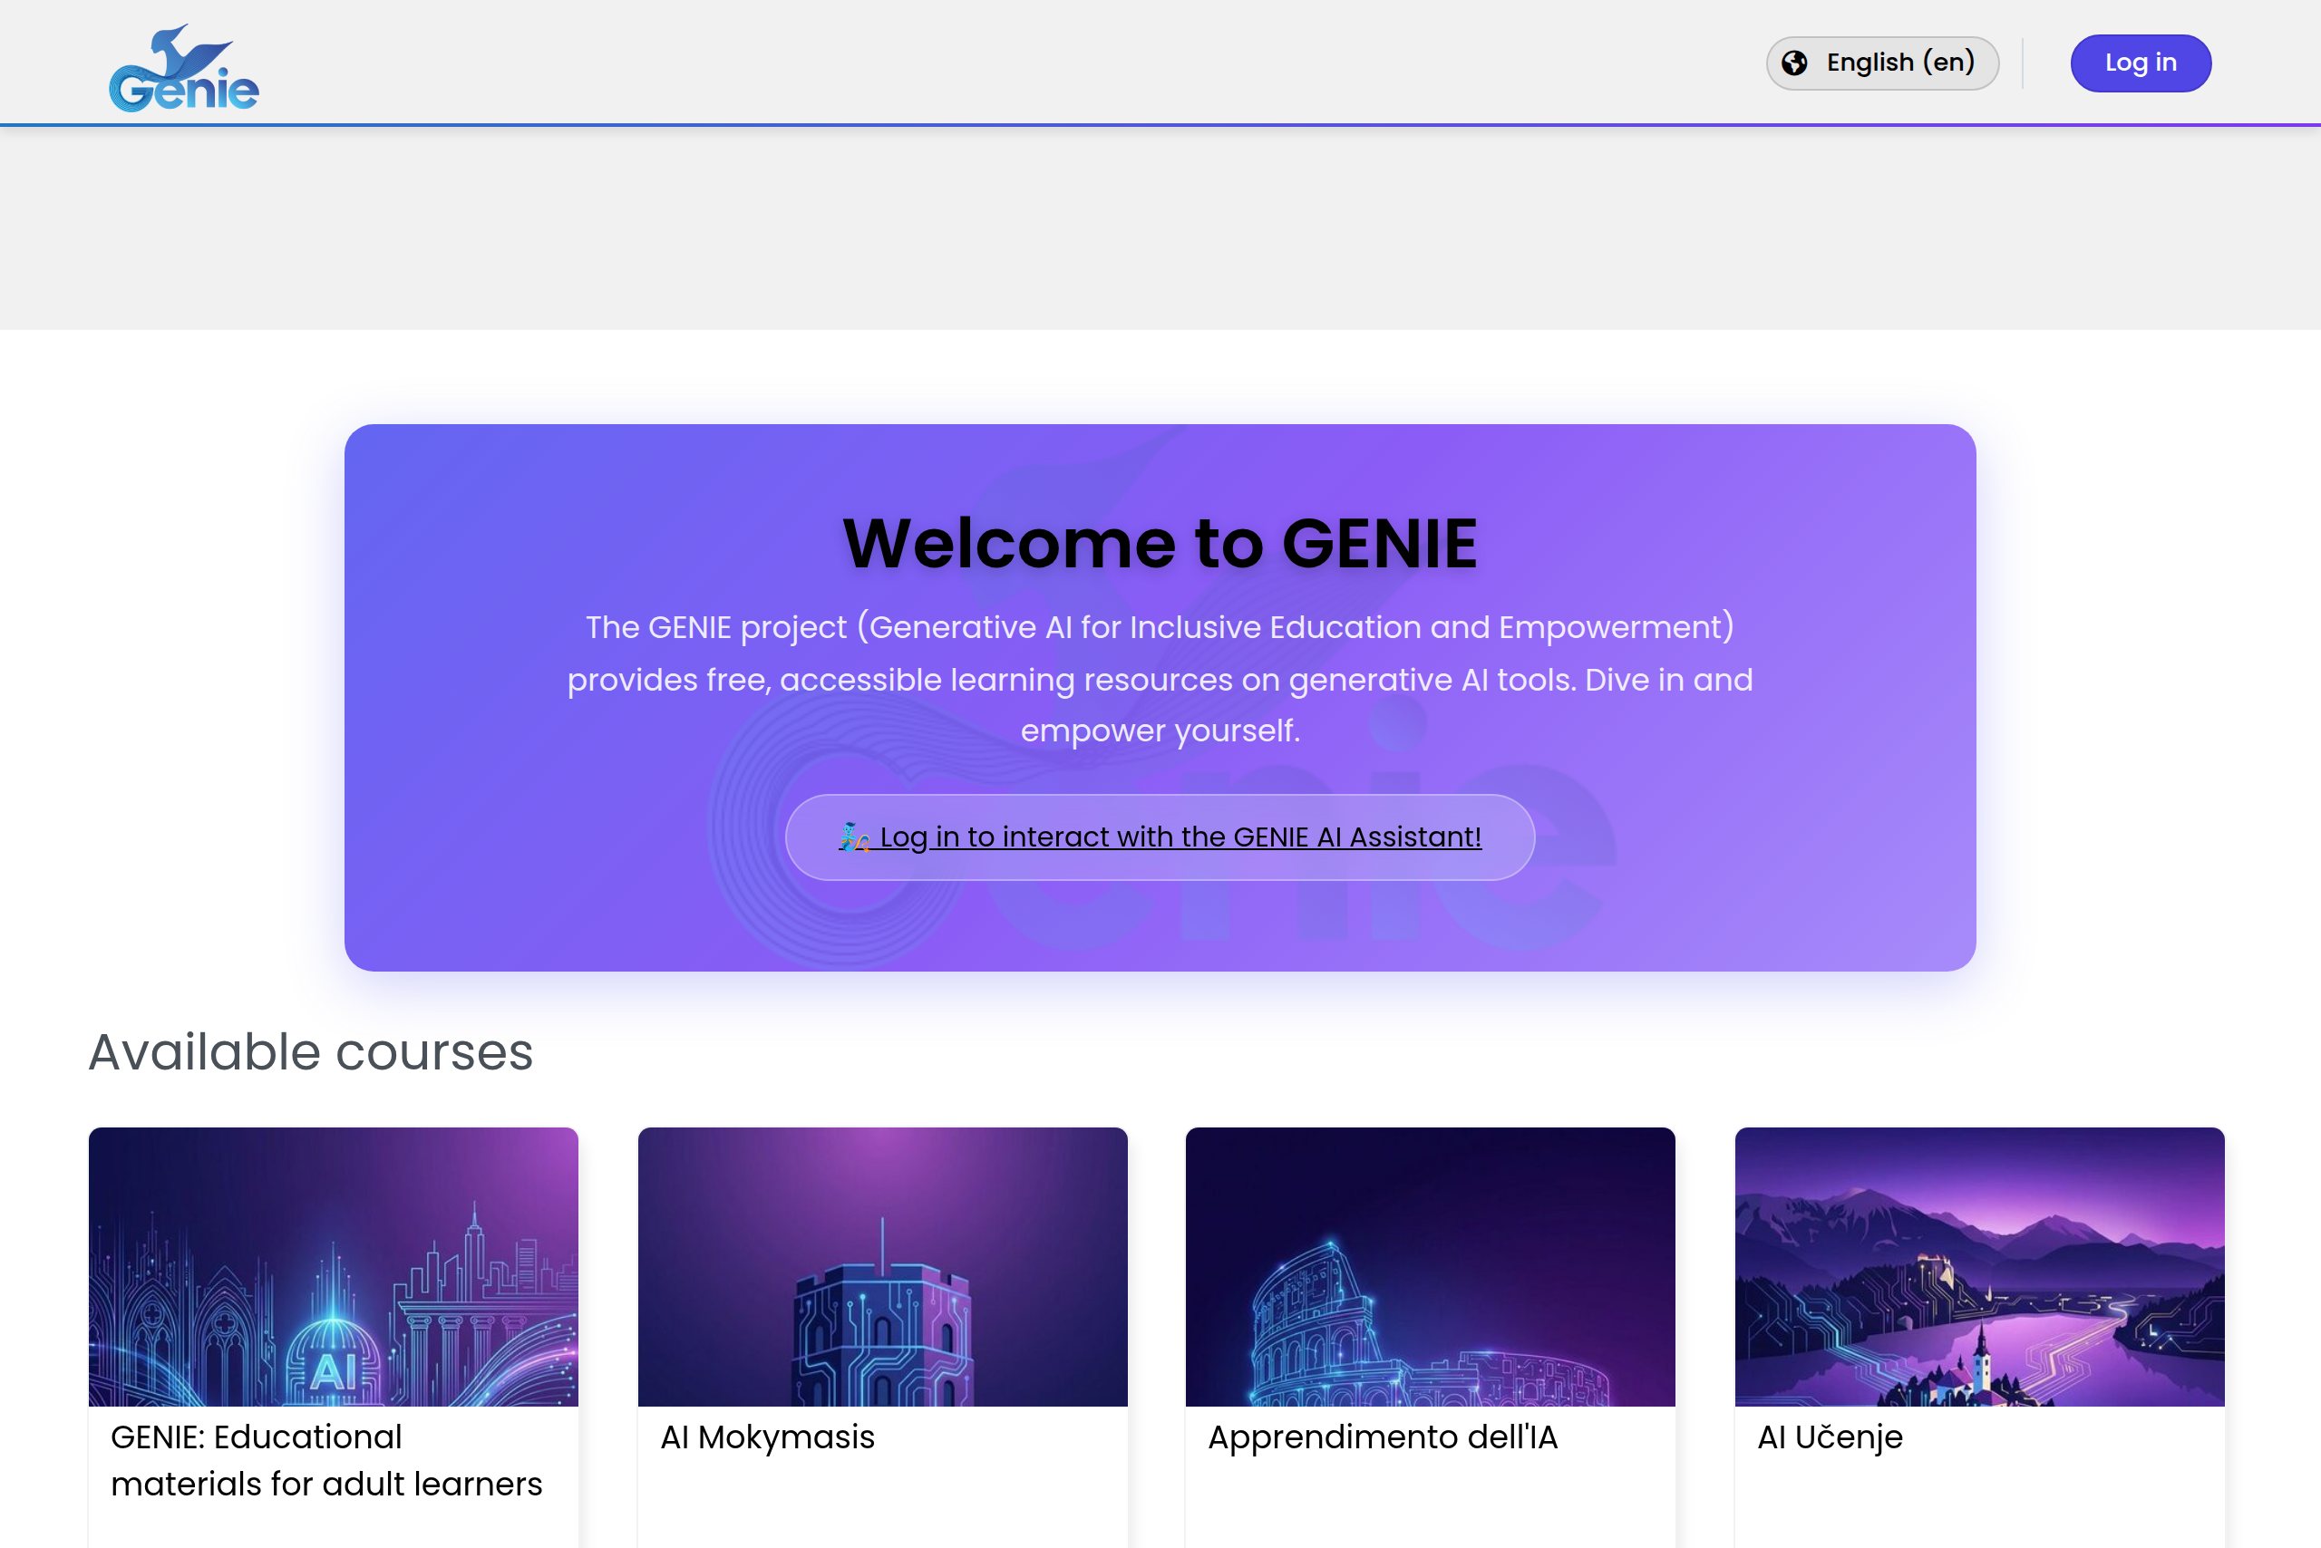Screen dimensions: 2321x1548
Task: Click the AI Mokymasis course title
Action: coord(767,1437)
